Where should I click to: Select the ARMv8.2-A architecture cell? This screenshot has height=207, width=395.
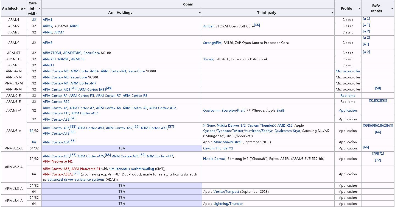tap(14, 167)
